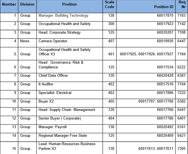Click the It Auditor position cell
Viewport: 188px width, 154px height.
coord(69,86)
